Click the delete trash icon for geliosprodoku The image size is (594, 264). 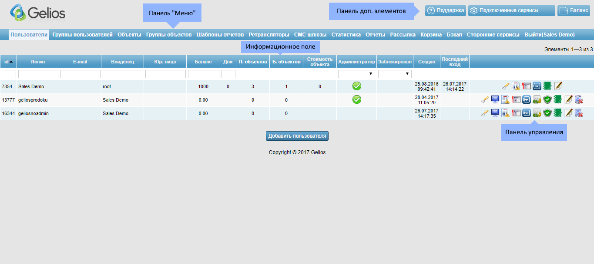coord(579,100)
